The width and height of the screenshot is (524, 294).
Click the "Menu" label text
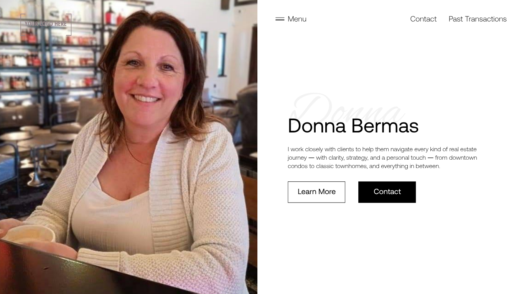click(297, 19)
